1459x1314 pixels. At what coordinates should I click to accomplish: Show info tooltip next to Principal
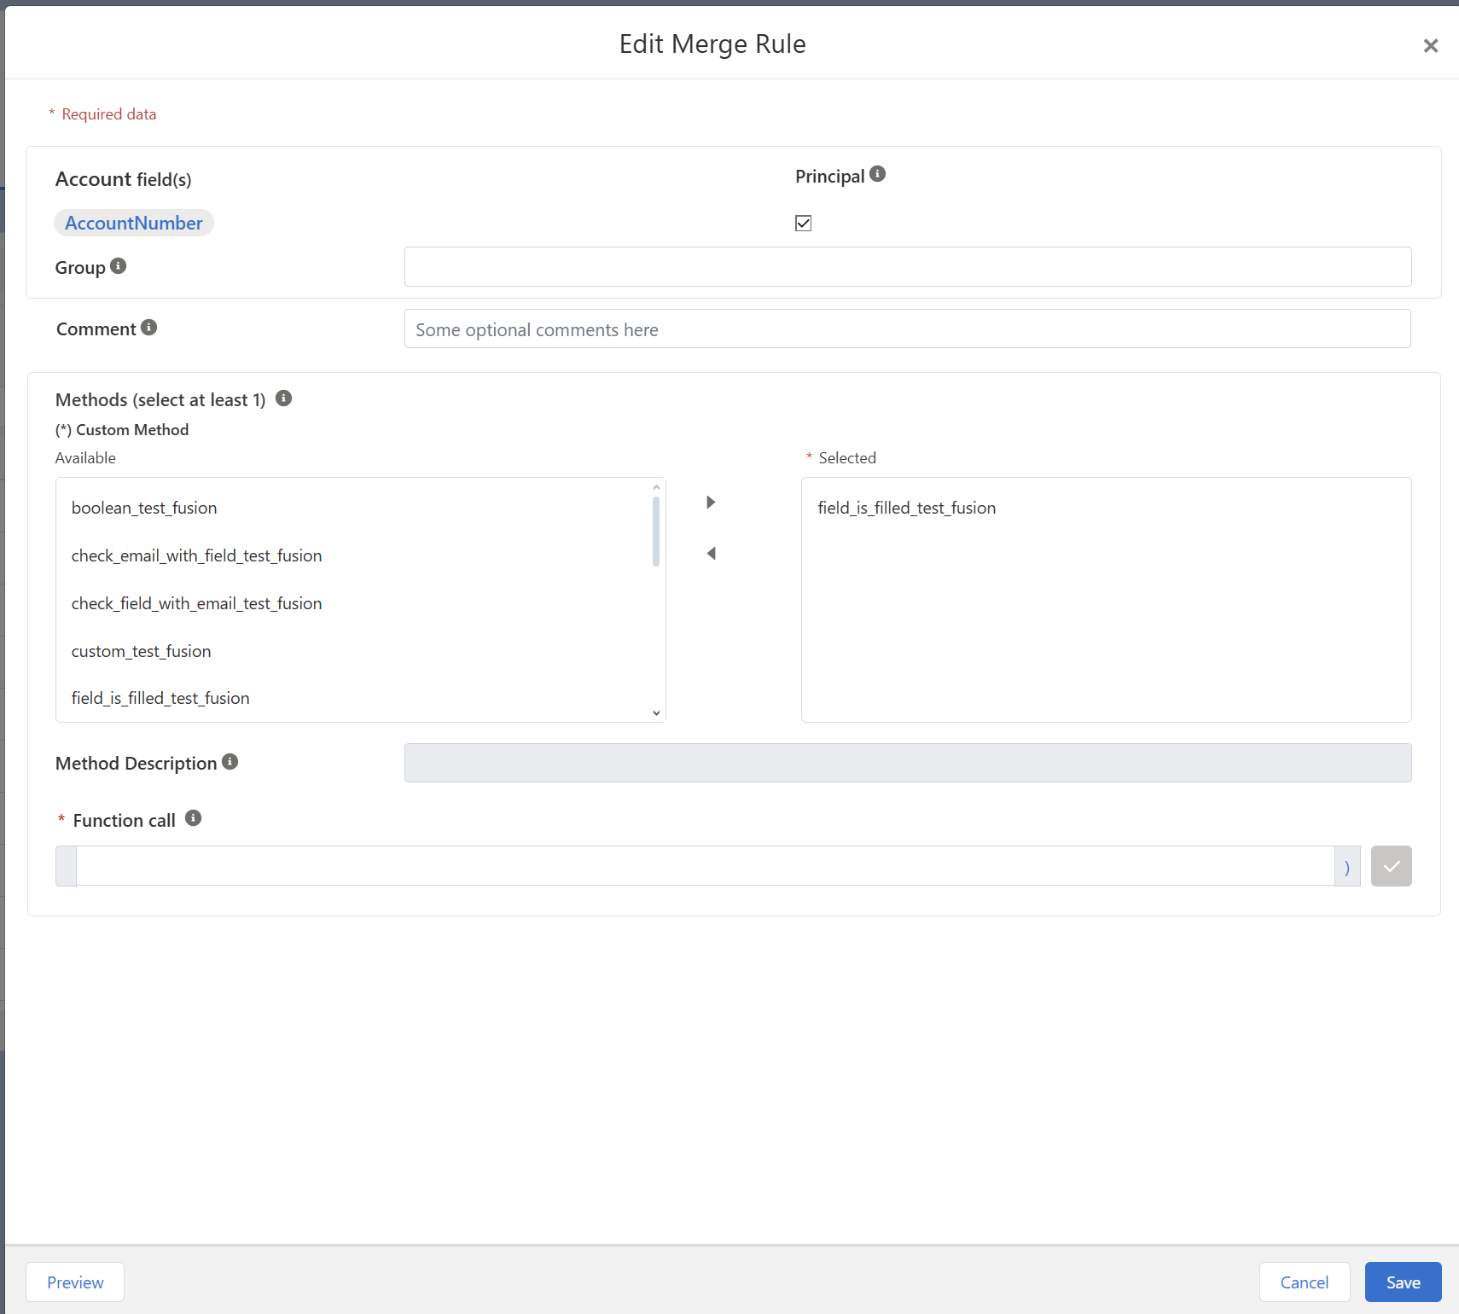(x=877, y=174)
